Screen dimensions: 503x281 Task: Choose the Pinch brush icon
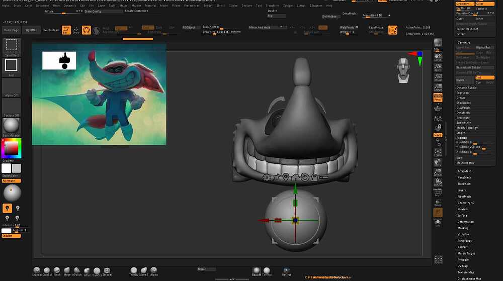(x=57, y=272)
